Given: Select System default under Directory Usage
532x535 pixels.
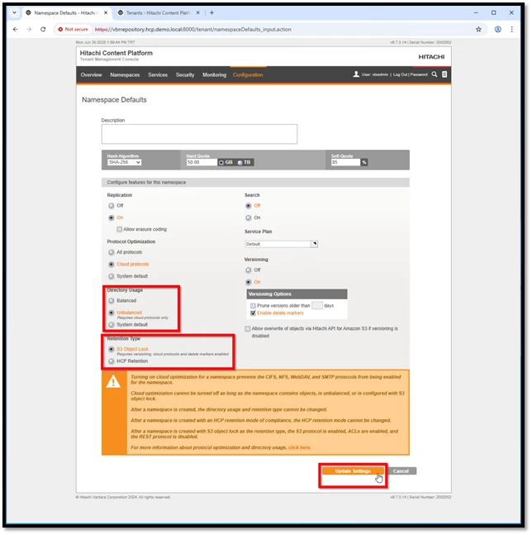Looking at the screenshot, I should click(111, 325).
